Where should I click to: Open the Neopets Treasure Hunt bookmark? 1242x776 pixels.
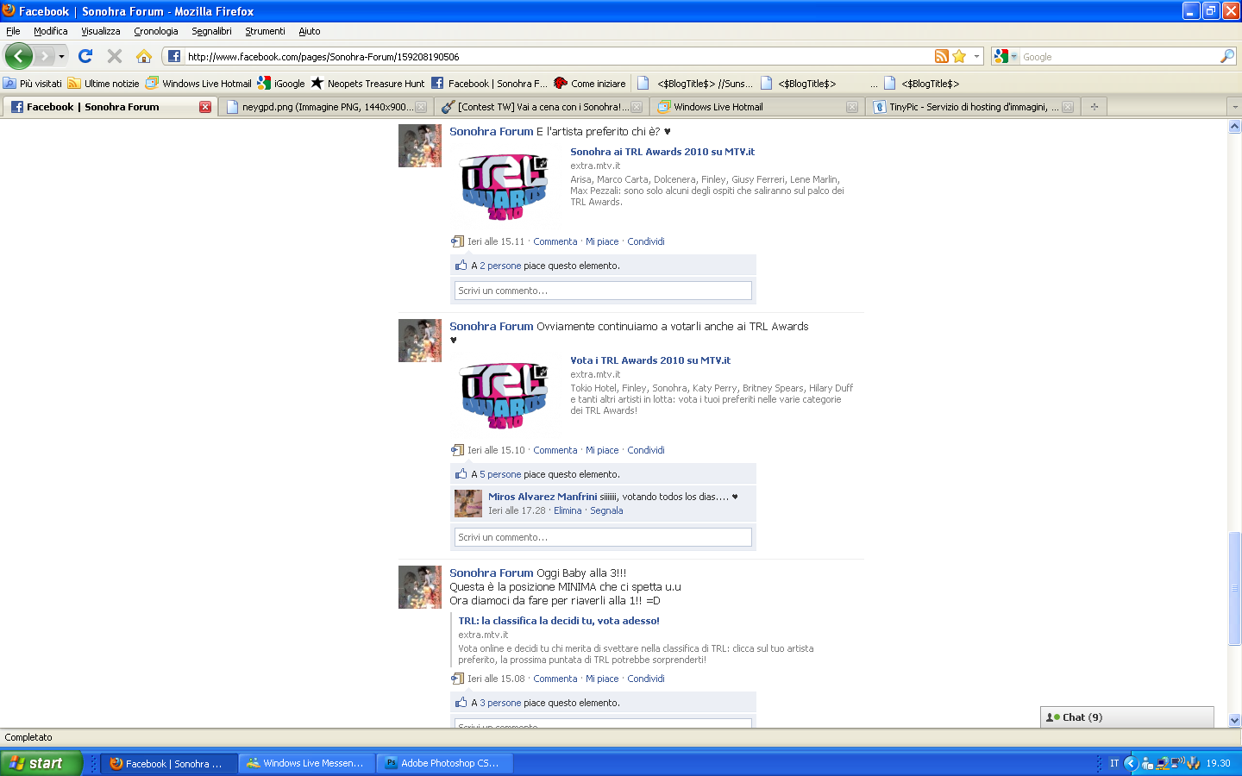tap(367, 84)
